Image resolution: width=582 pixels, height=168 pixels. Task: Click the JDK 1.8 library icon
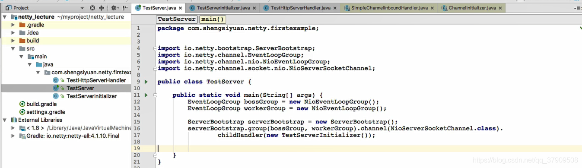[x=22, y=128]
